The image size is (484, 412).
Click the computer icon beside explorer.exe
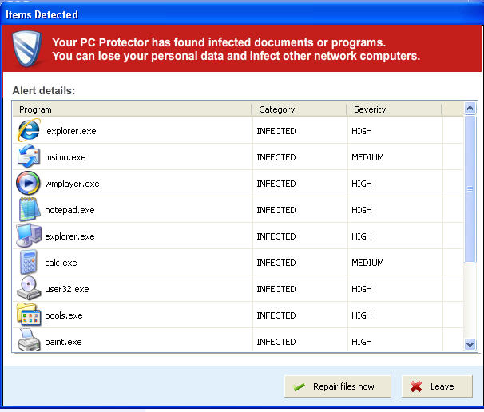click(29, 236)
